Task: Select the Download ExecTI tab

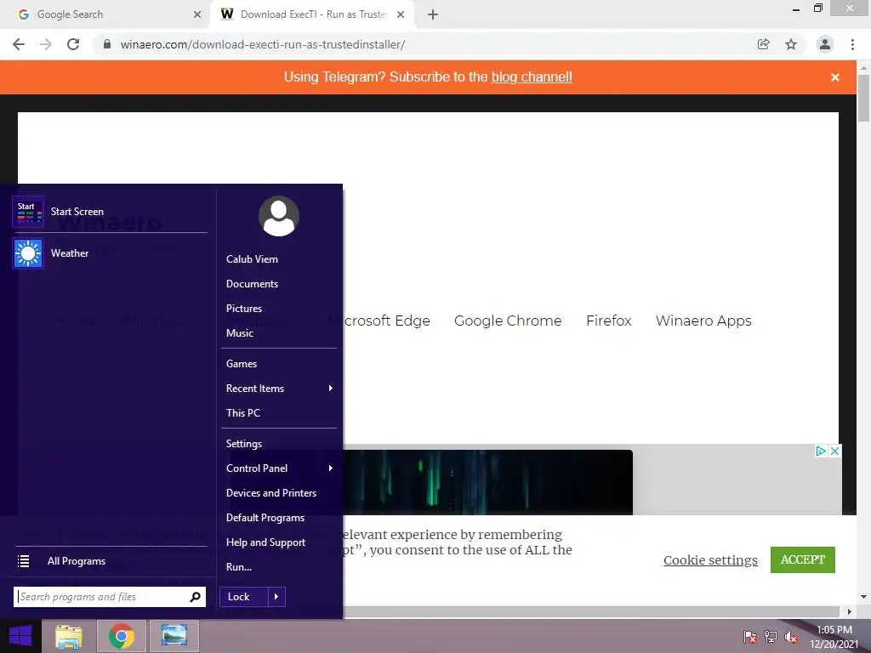Action: pyautogui.click(x=312, y=14)
